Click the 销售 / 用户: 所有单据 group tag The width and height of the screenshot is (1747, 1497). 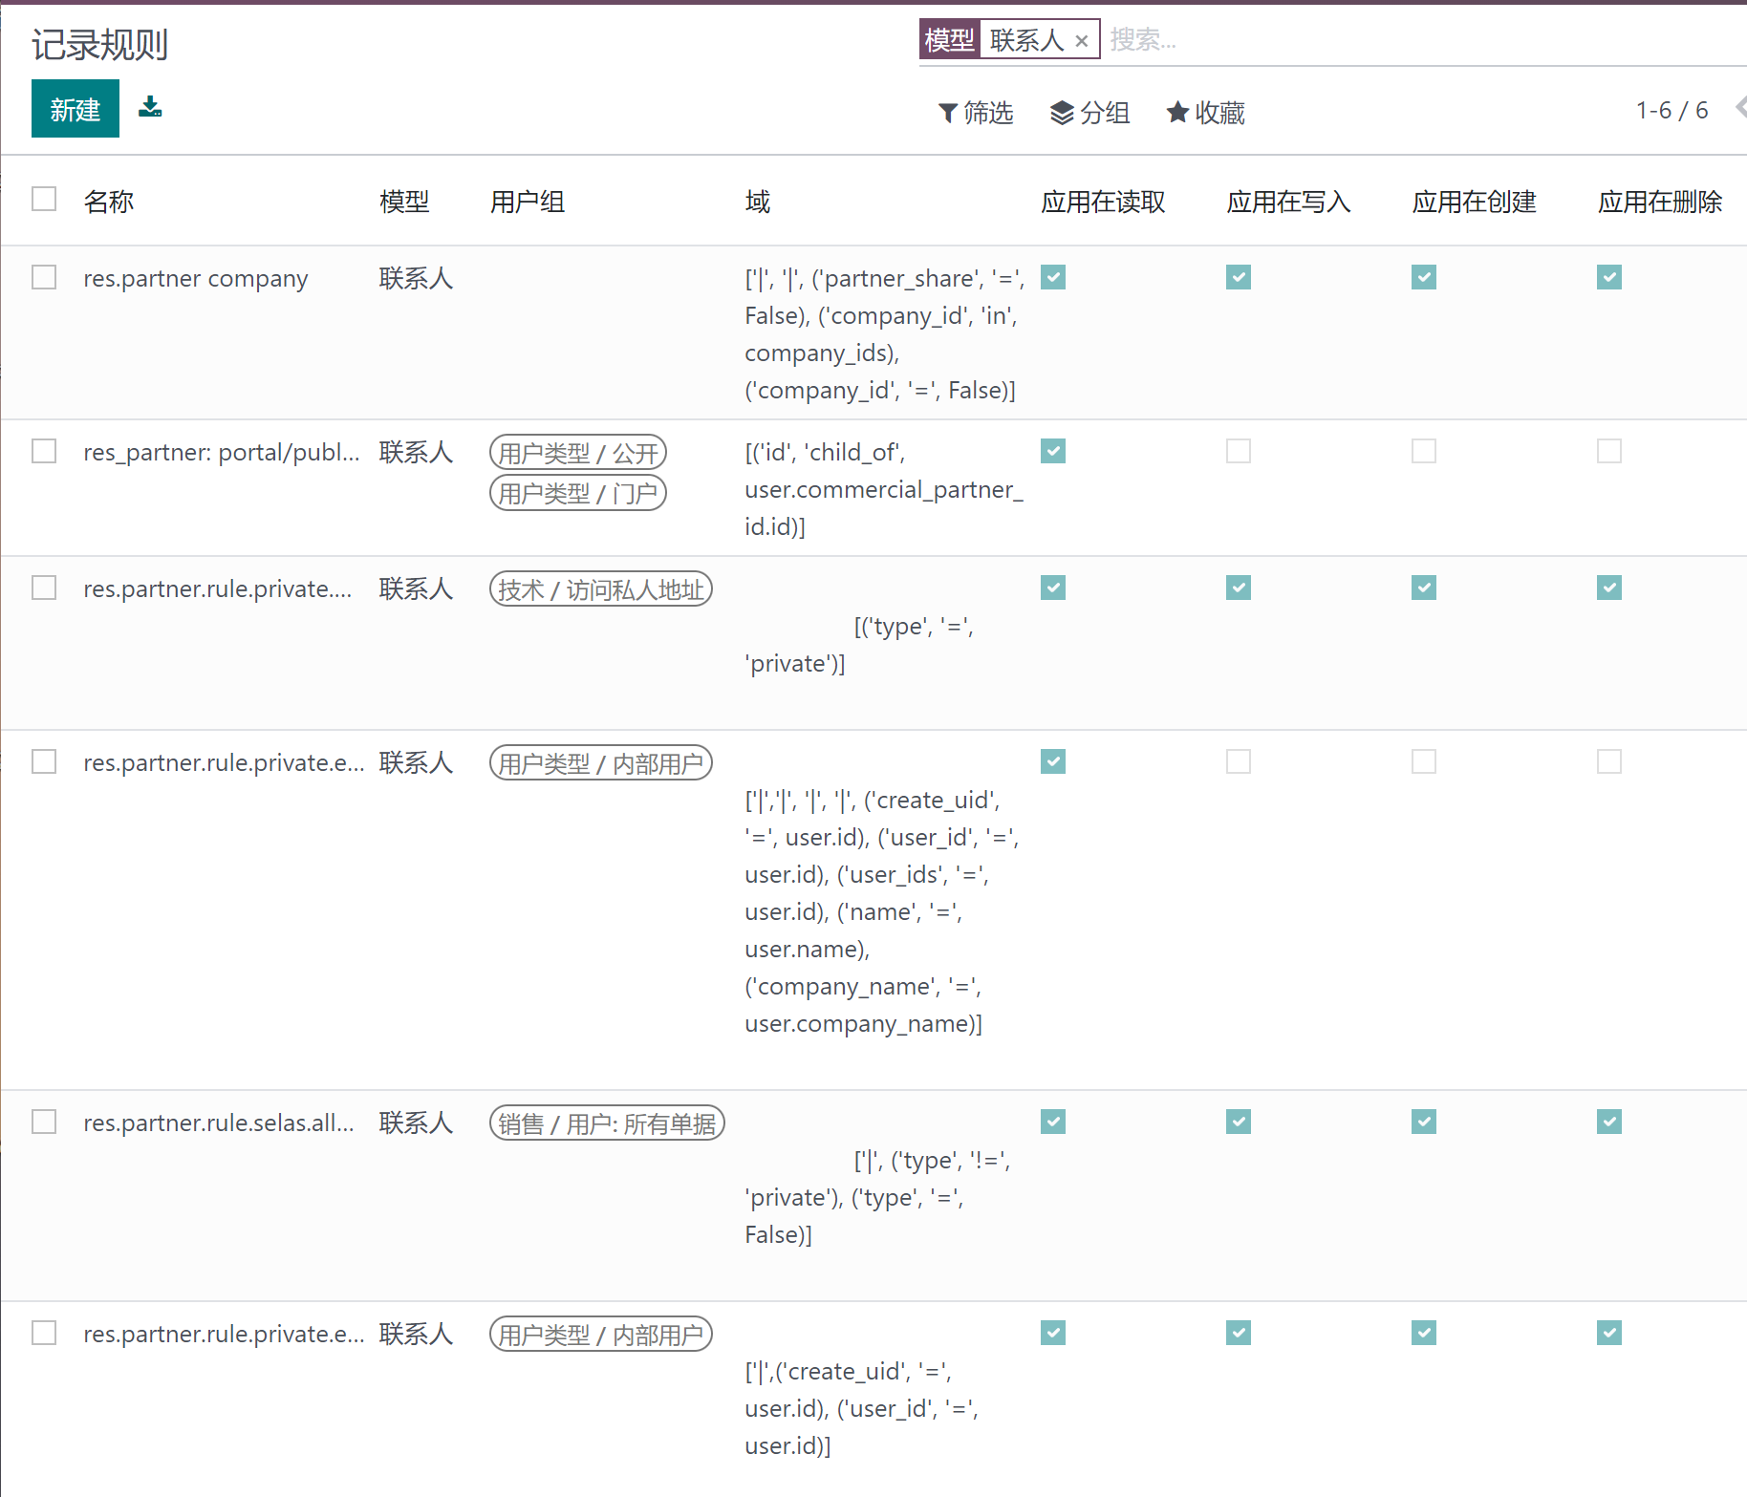607,1123
